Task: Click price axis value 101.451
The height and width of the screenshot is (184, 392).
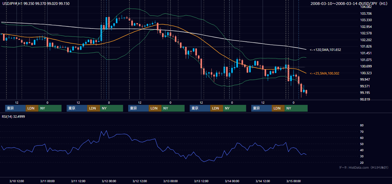Action: coord(366,53)
